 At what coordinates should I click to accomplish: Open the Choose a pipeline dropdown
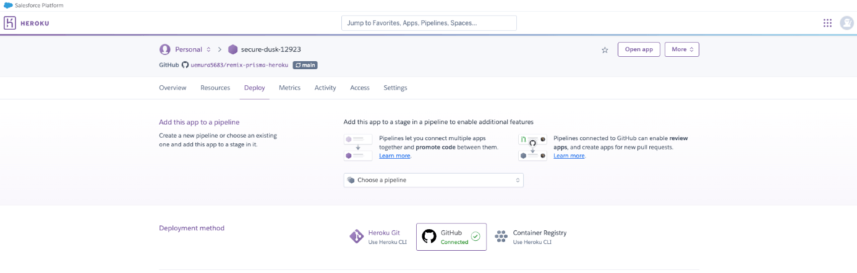433,180
